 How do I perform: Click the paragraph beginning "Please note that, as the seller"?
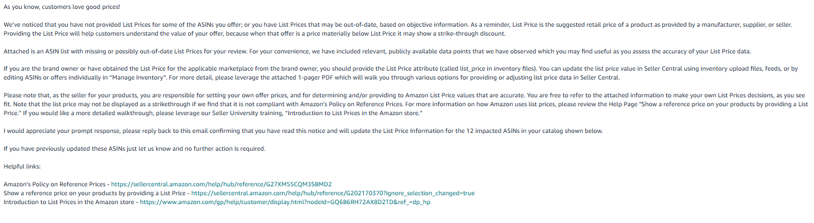(x=406, y=104)
